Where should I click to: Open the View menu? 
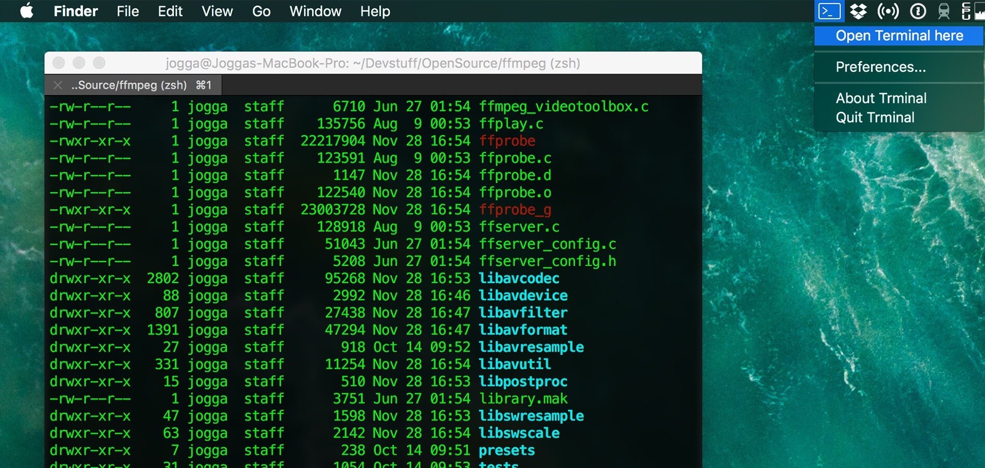(217, 11)
